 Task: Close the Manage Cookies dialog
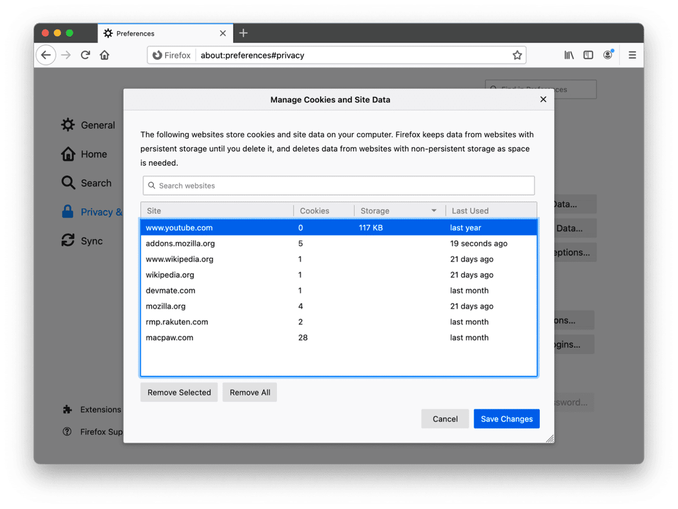tap(543, 99)
